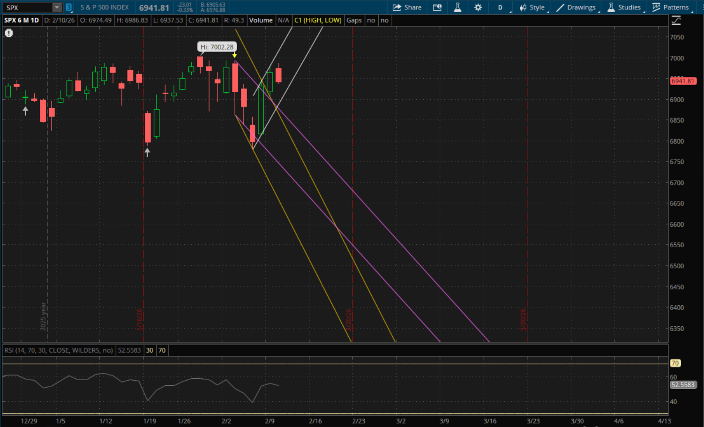
Task: Click the Hi: 7002.28 price bubble
Action: [x=217, y=47]
